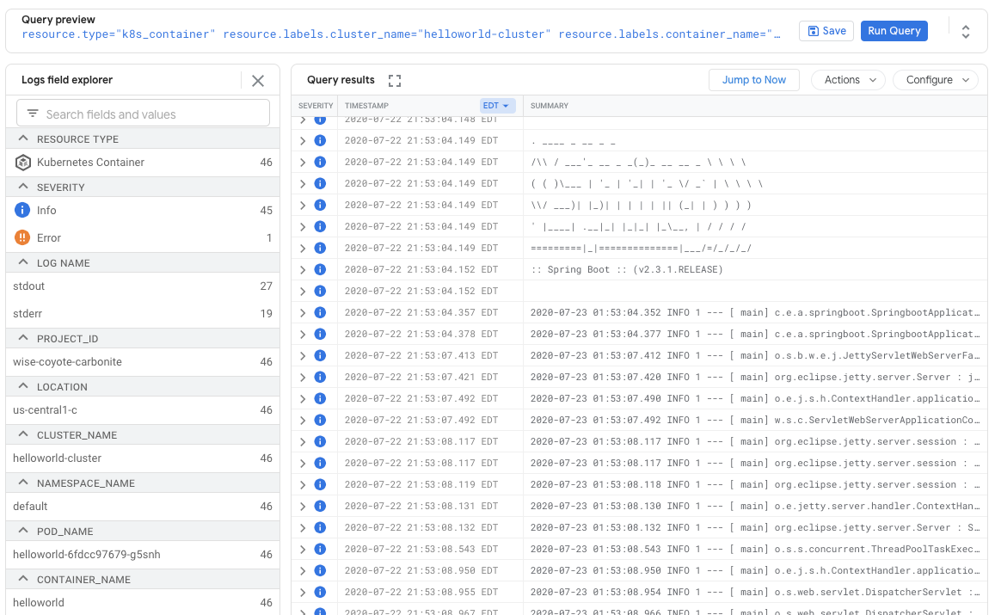Click the Run Query button
Screen dimensions: 995x615
pos(894,31)
